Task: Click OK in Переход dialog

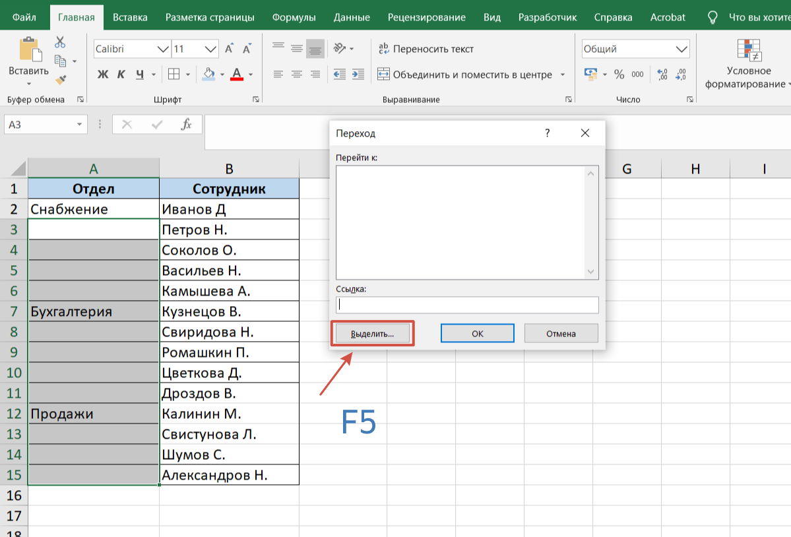Action: (477, 333)
